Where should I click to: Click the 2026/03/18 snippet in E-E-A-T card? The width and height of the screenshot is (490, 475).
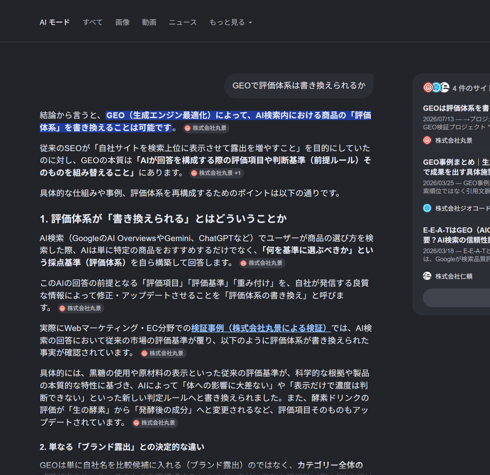click(x=456, y=255)
